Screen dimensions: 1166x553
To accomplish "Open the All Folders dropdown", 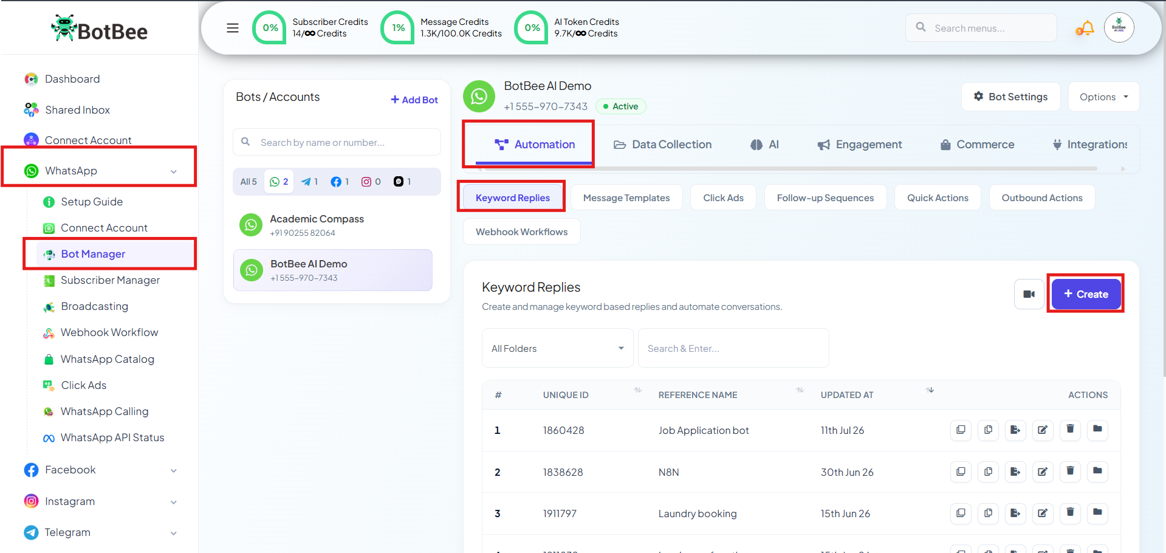I will point(557,348).
